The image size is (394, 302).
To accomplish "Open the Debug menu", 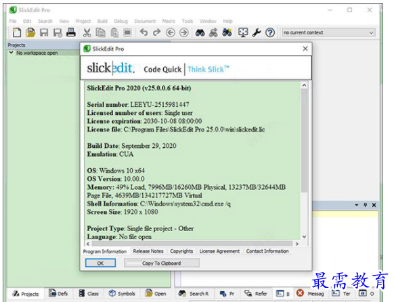I will [121, 21].
